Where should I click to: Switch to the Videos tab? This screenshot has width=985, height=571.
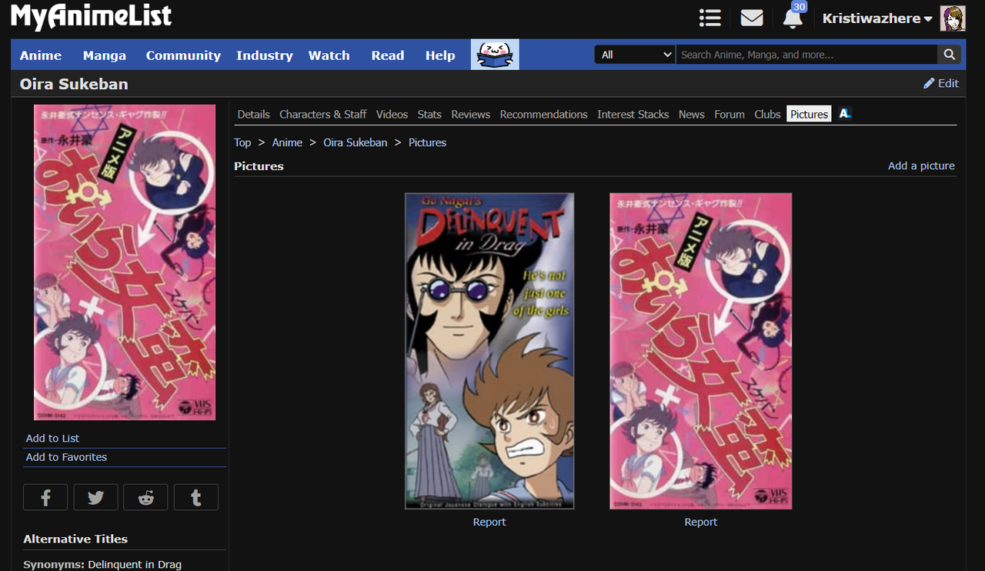click(x=392, y=114)
